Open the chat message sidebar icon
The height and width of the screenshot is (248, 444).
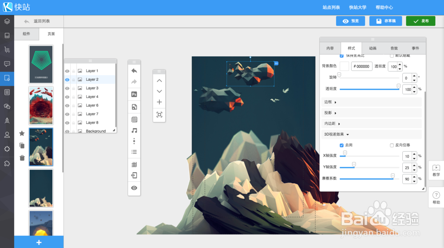click(7, 64)
